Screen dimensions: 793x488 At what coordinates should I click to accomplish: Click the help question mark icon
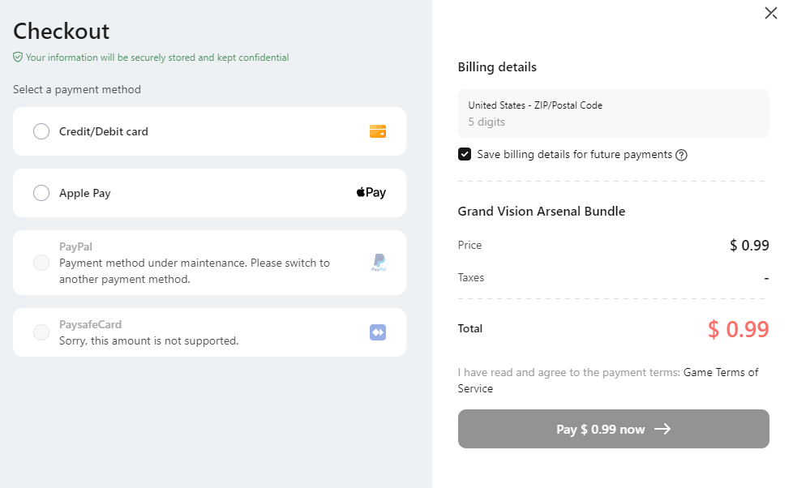click(x=681, y=155)
